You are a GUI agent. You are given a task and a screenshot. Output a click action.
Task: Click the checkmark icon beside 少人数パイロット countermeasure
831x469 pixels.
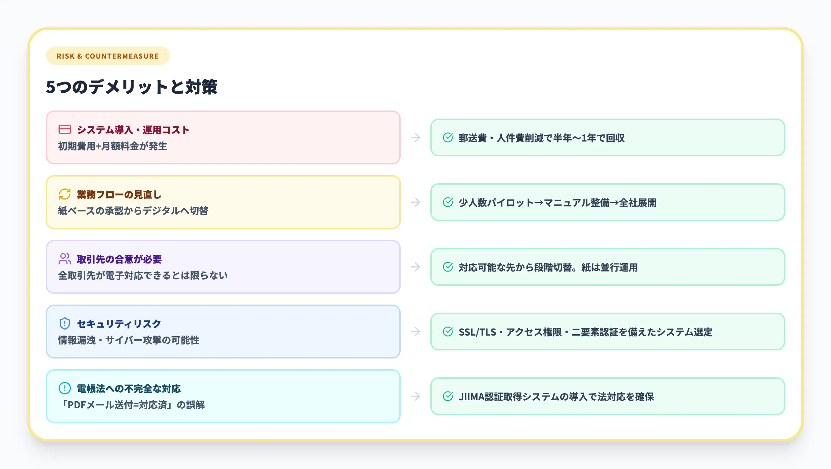point(448,202)
